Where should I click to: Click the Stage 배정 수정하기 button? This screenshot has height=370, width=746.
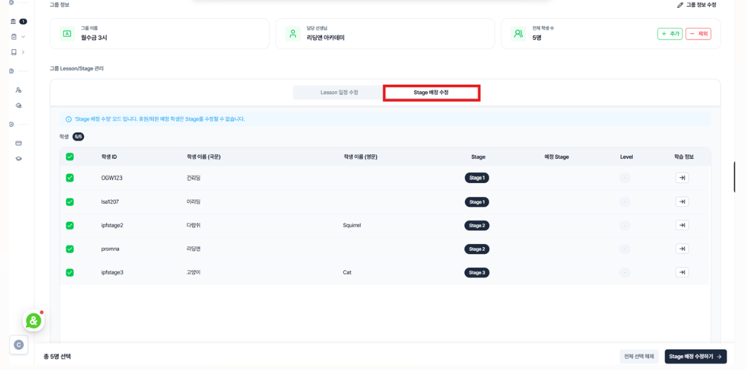coord(696,356)
